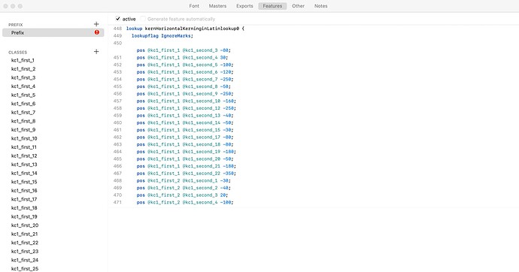Select class kc1_first_6
The height and width of the screenshot is (272, 519).
[23, 104]
